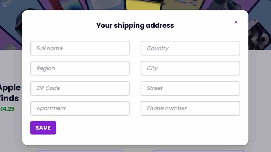
Task: Click the Full name input field
Action: pos(80,48)
